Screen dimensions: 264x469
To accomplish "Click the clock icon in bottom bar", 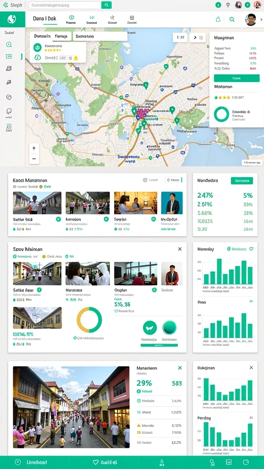I will tap(18, 463).
